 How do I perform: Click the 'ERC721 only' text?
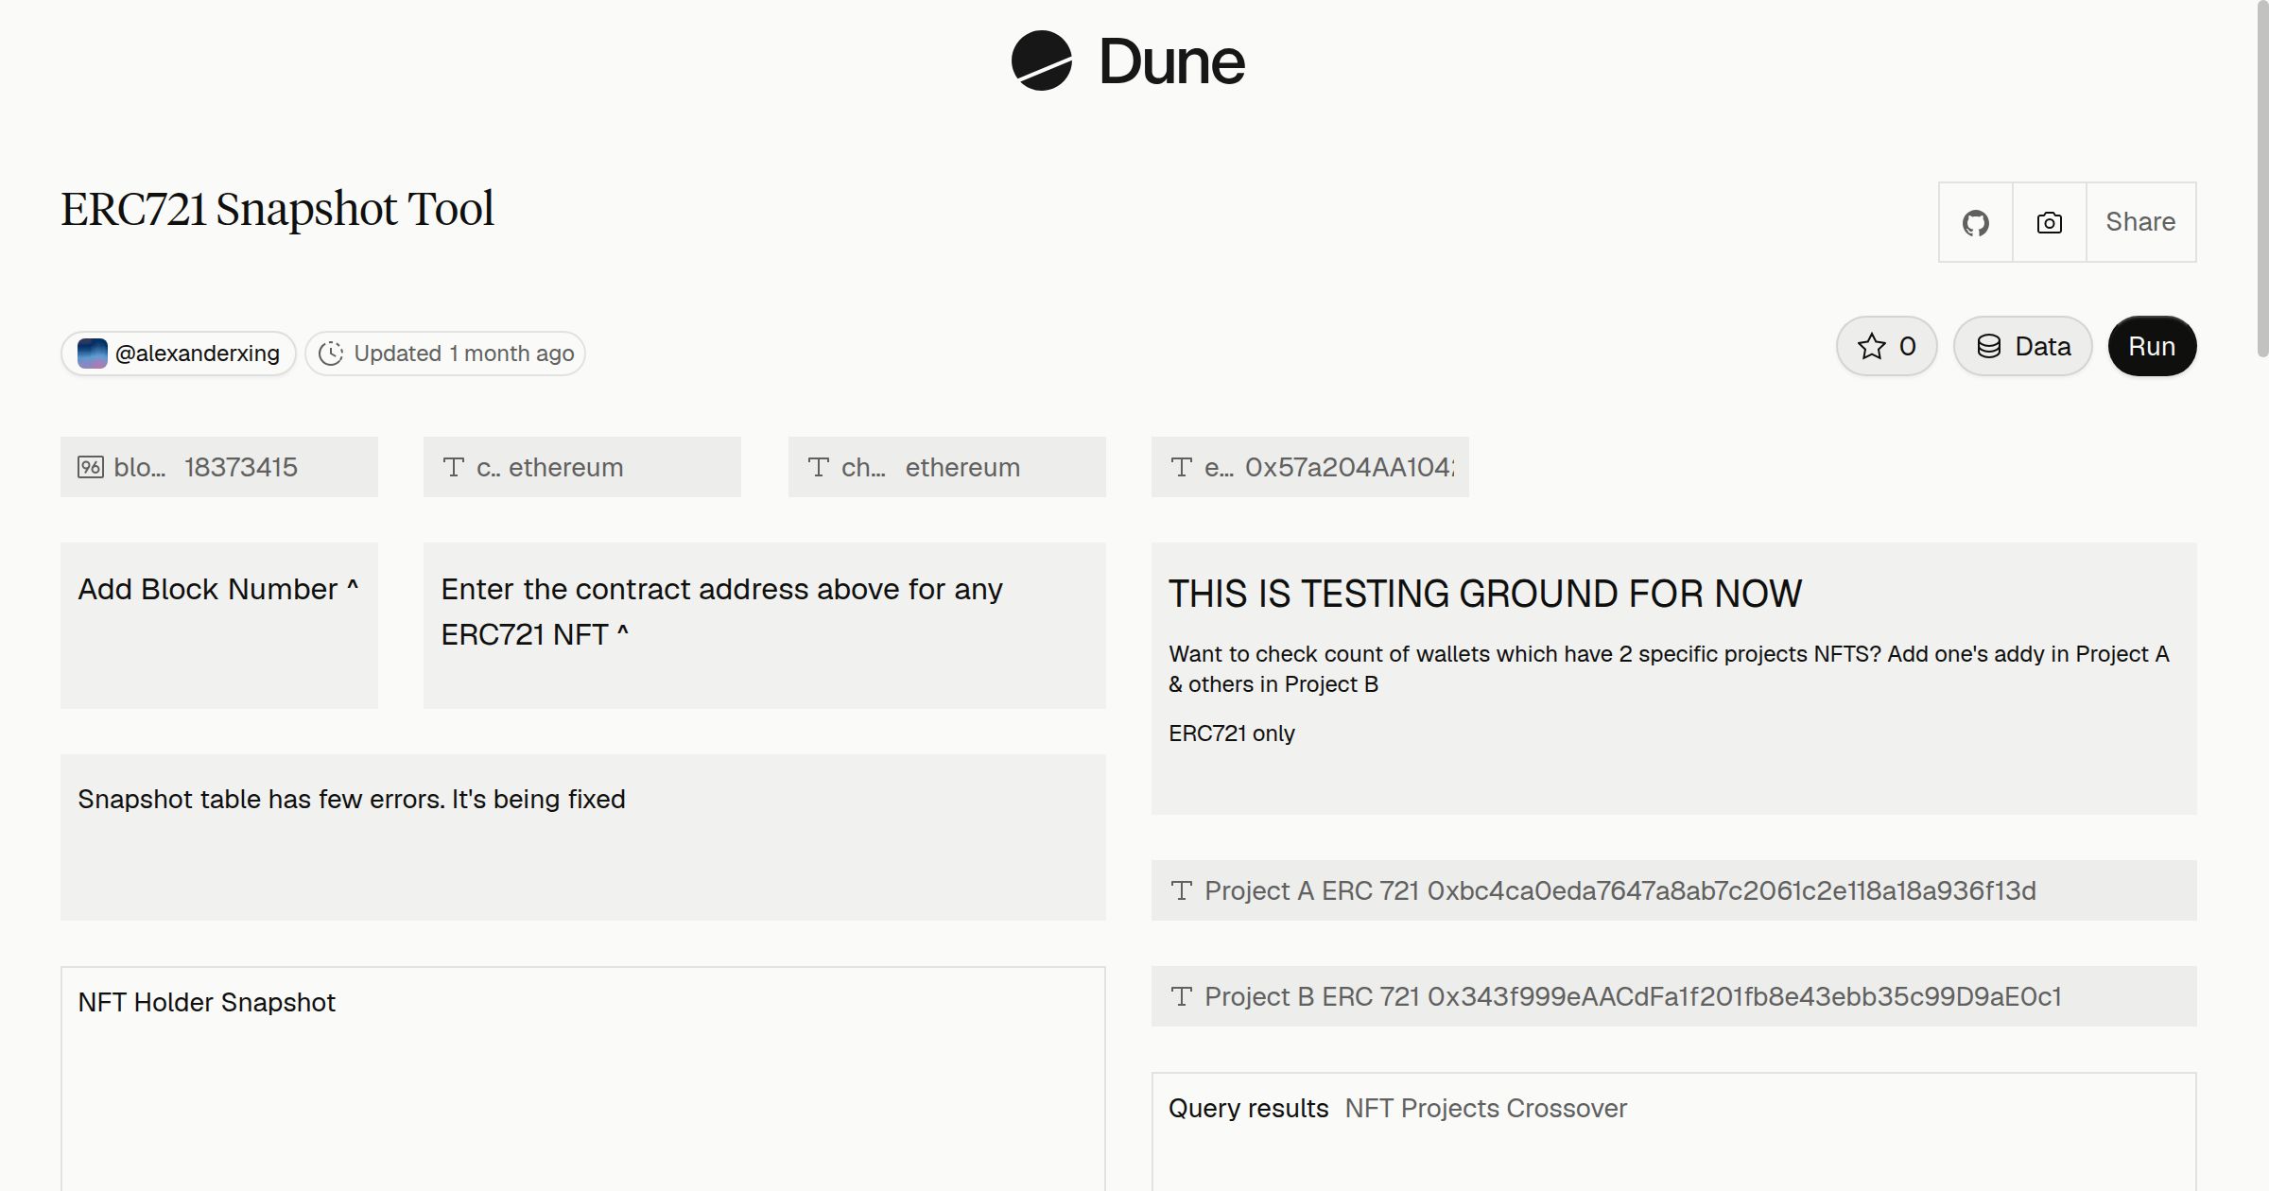[1232, 733]
